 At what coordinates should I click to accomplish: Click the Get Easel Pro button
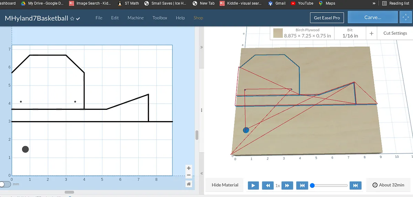[x=327, y=18]
